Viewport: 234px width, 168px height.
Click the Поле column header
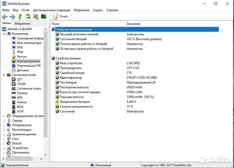(88, 24)
